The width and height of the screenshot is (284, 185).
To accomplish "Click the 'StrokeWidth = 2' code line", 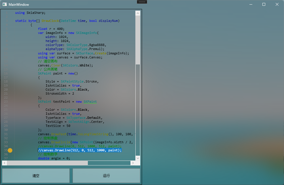I will click(60, 94).
